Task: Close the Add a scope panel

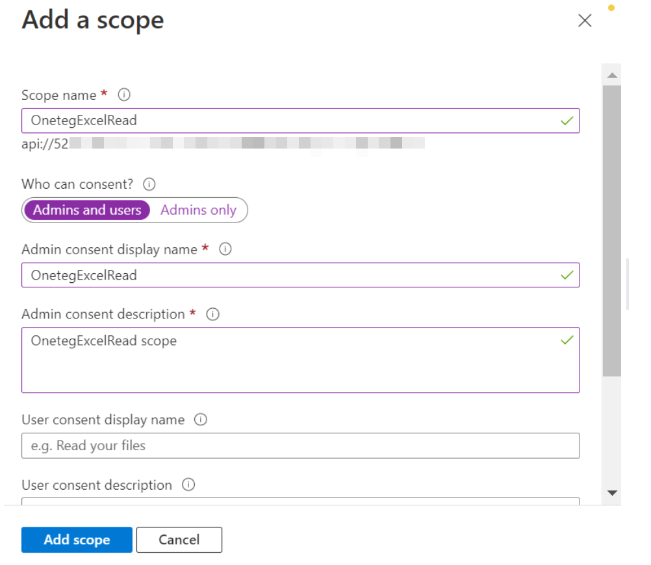Action: point(585,21)
